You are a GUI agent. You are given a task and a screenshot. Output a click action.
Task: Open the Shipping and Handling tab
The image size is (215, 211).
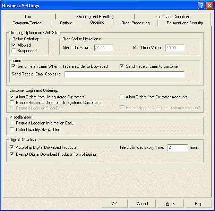coord(95,17)
